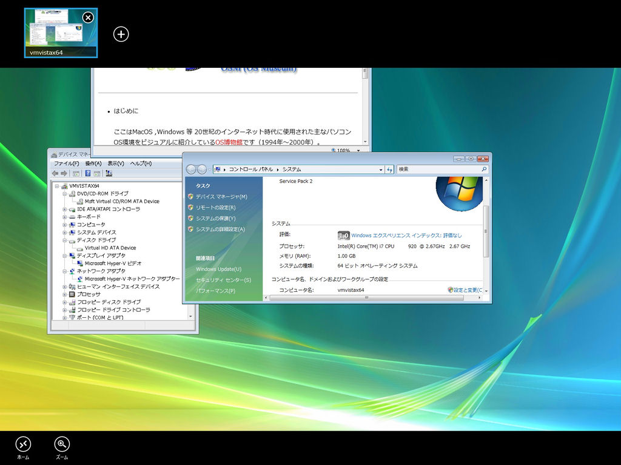Click the Back button in System window
621x465 pixels.
pyautogui.click(x=191, y=170)
